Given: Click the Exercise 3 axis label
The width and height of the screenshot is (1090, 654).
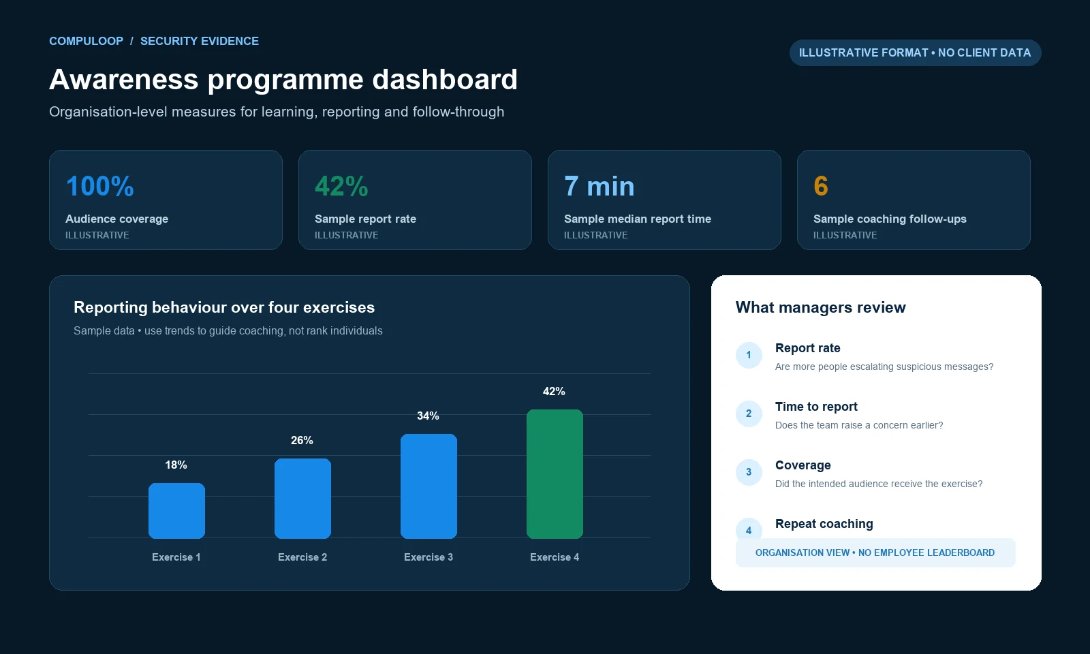Looking at the screenshot, I should click(429, 557).
